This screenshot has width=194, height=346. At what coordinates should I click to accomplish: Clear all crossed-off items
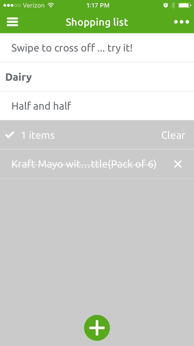pyautogui.click(x=173, y=135)
